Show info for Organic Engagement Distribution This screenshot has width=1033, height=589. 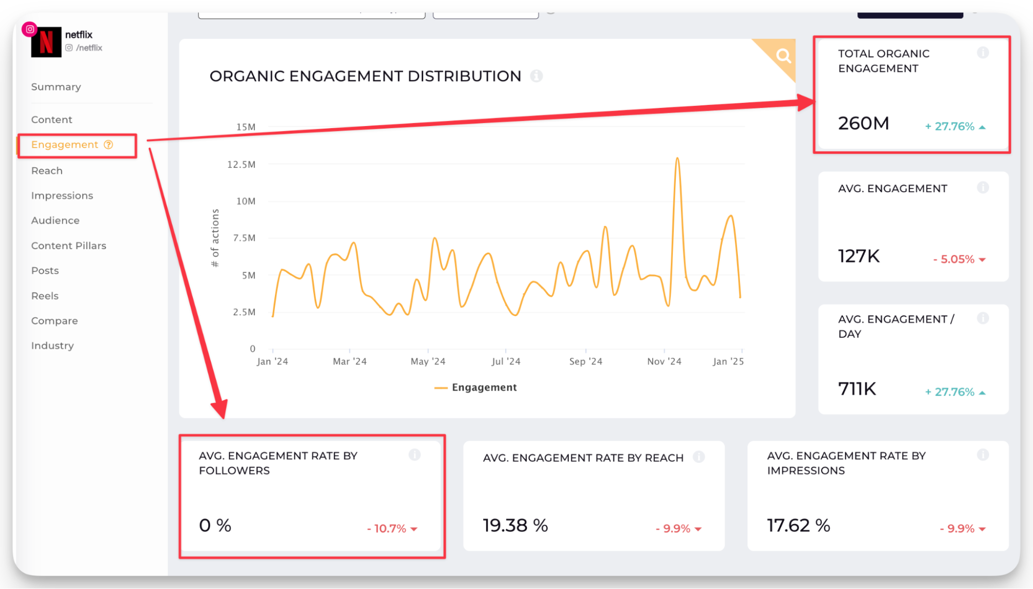click(x=536, y=76)
